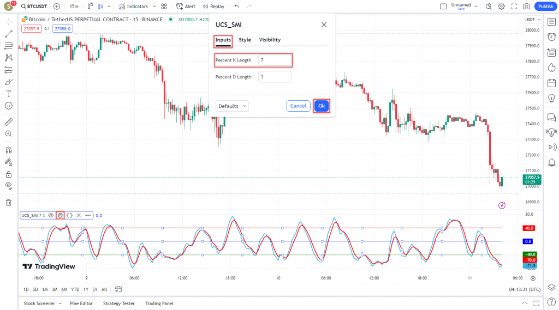Open UCS_SMI more options menu

tap(88, 215)
